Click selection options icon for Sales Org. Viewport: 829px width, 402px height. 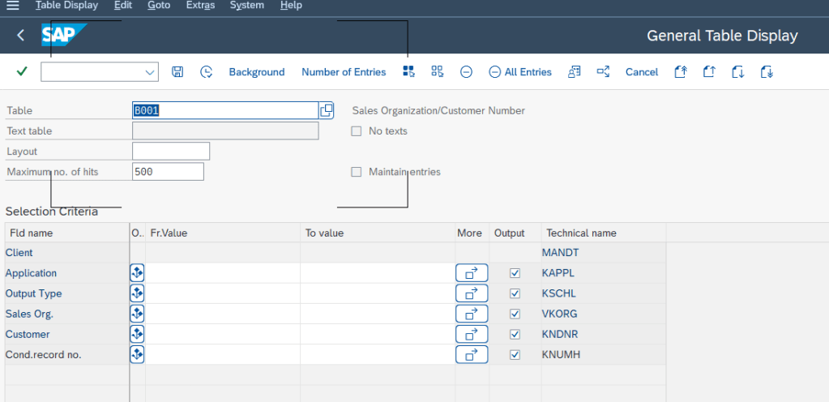coord(137,314)
